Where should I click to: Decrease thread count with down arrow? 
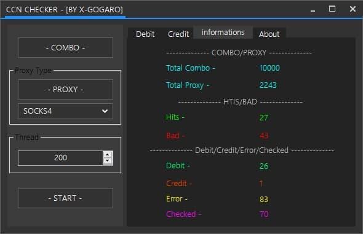tap(108, 161)
